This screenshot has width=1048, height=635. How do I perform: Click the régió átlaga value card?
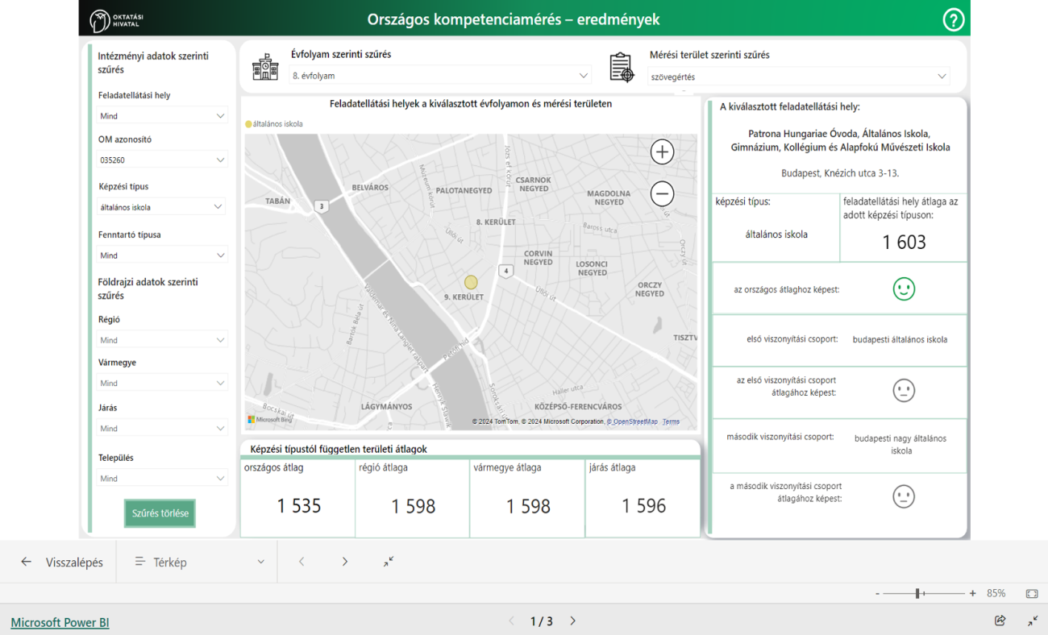coord(413,498)
